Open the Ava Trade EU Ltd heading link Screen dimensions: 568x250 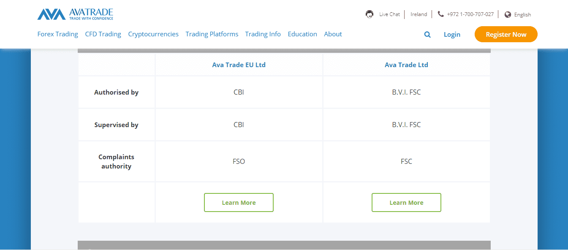point(239,65)
